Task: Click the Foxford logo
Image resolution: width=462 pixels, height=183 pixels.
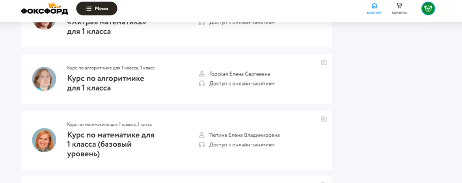Action: click(x=44, y=9)
